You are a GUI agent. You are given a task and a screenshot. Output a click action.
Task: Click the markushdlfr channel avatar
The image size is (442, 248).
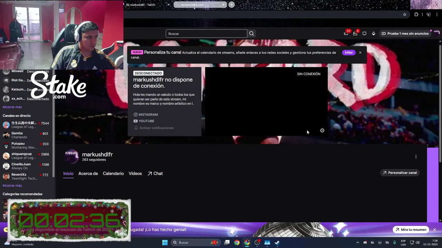(x=72, y=157)
